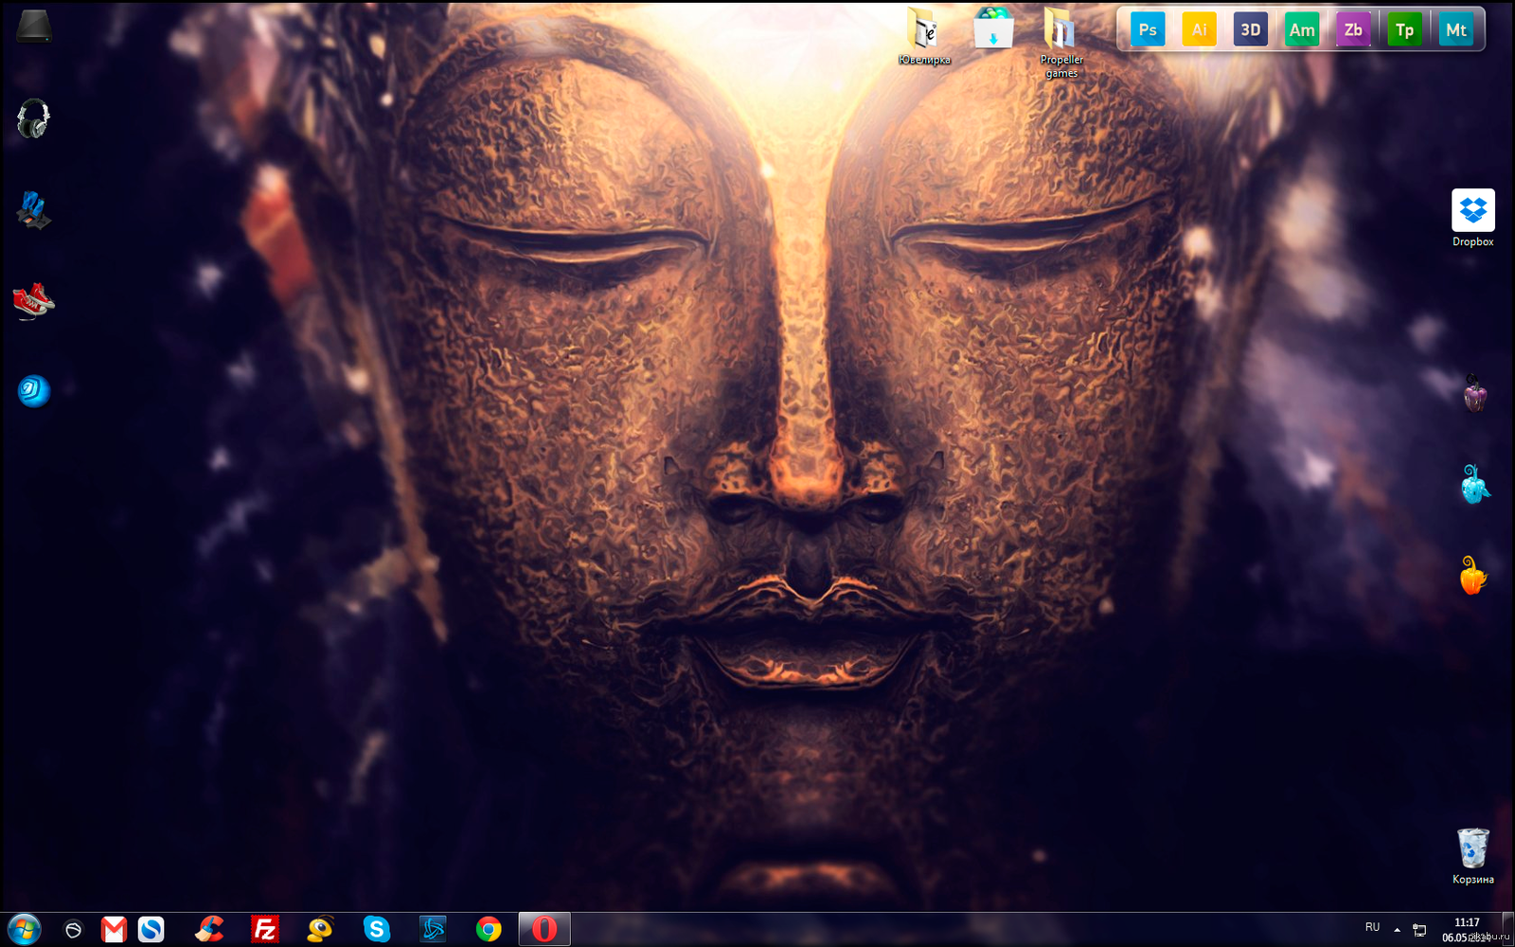Open the Mt teal dock shortcut
This screenshot has width=1515, height=947.
click(x=1456, y=30)
